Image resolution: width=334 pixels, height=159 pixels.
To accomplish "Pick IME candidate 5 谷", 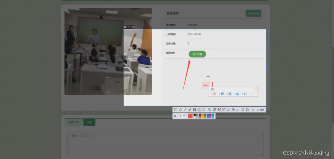I will pos(244,94).
